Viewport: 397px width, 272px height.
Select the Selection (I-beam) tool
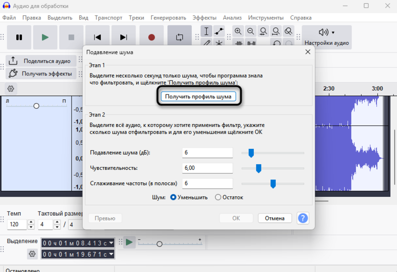[206, 31]
